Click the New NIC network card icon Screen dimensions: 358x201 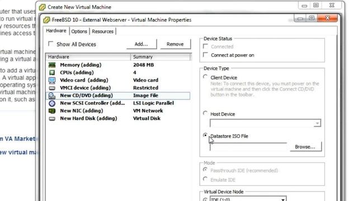coord(52,111)
